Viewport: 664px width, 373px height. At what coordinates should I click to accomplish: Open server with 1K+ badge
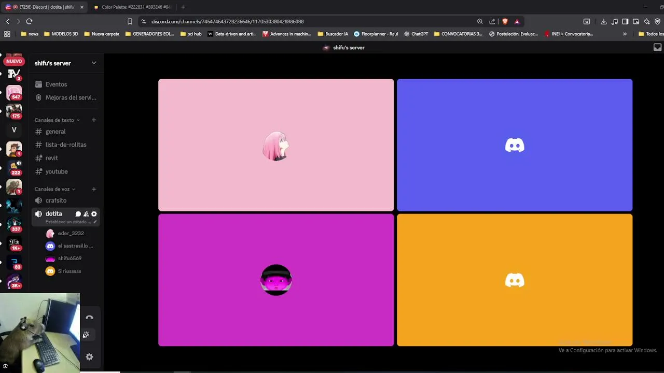coord(14,243)
